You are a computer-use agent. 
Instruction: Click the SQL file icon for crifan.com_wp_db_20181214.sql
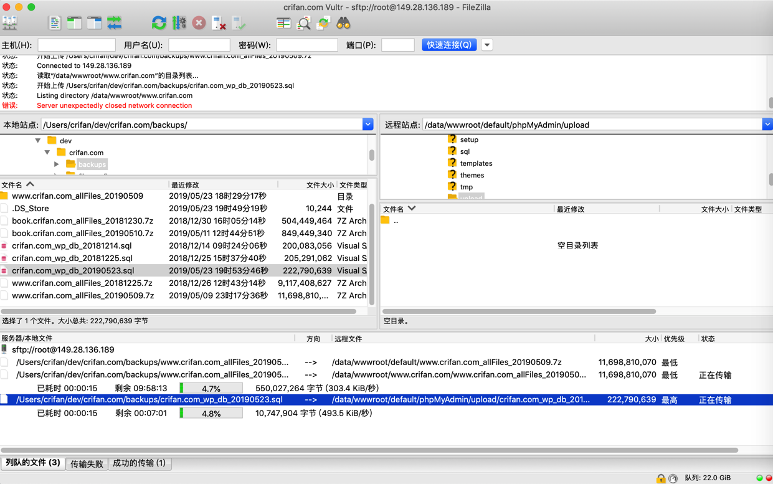pos(4,245)
